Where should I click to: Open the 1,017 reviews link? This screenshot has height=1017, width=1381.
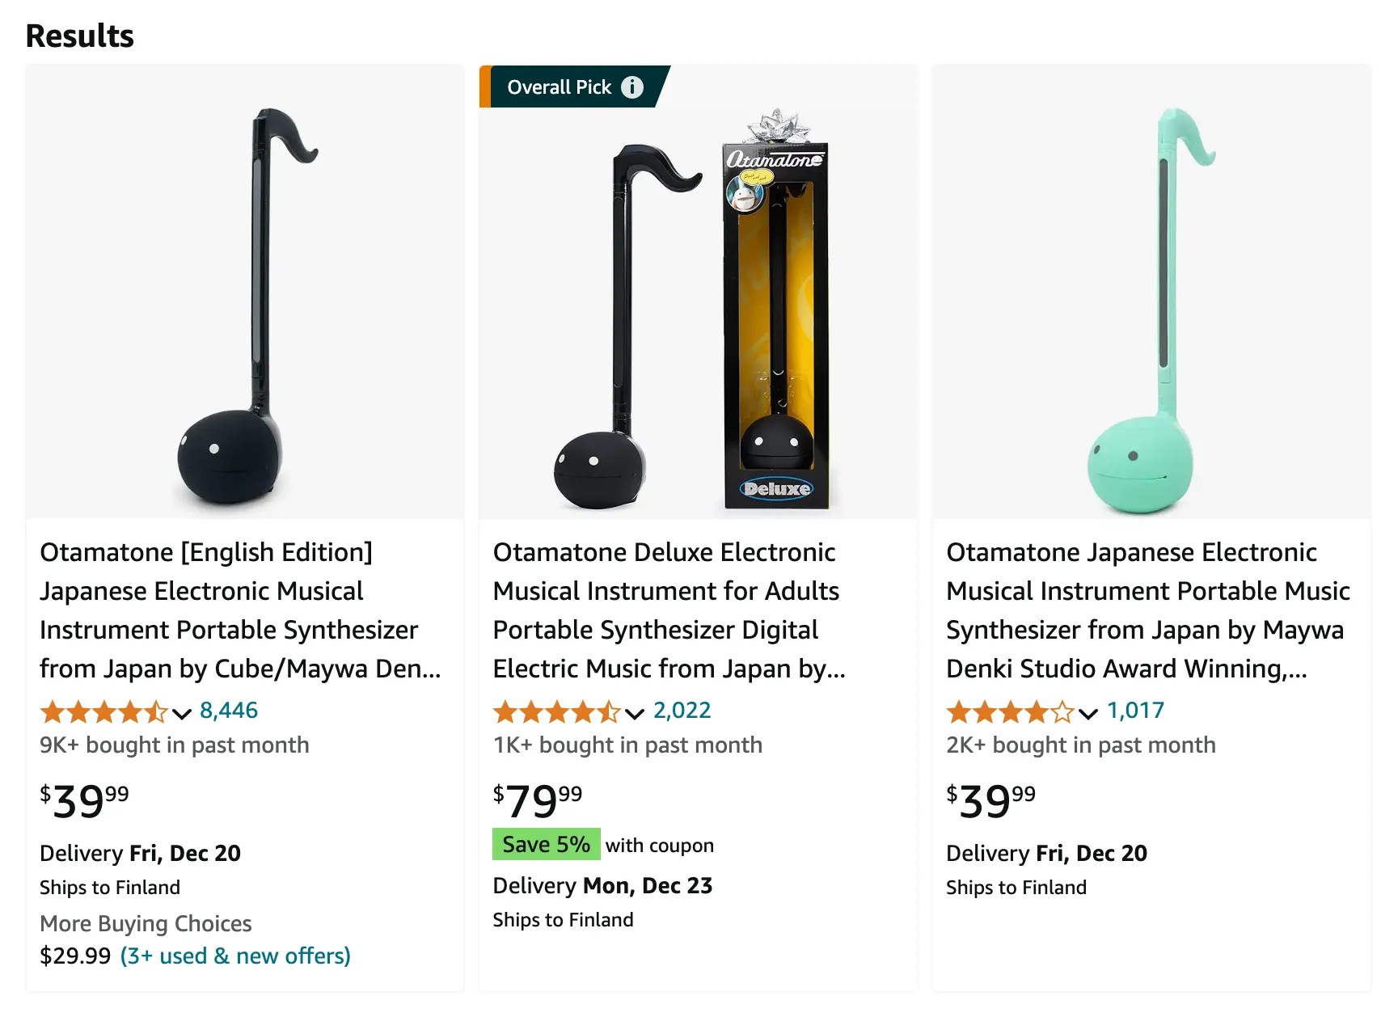click(1135, 711)
